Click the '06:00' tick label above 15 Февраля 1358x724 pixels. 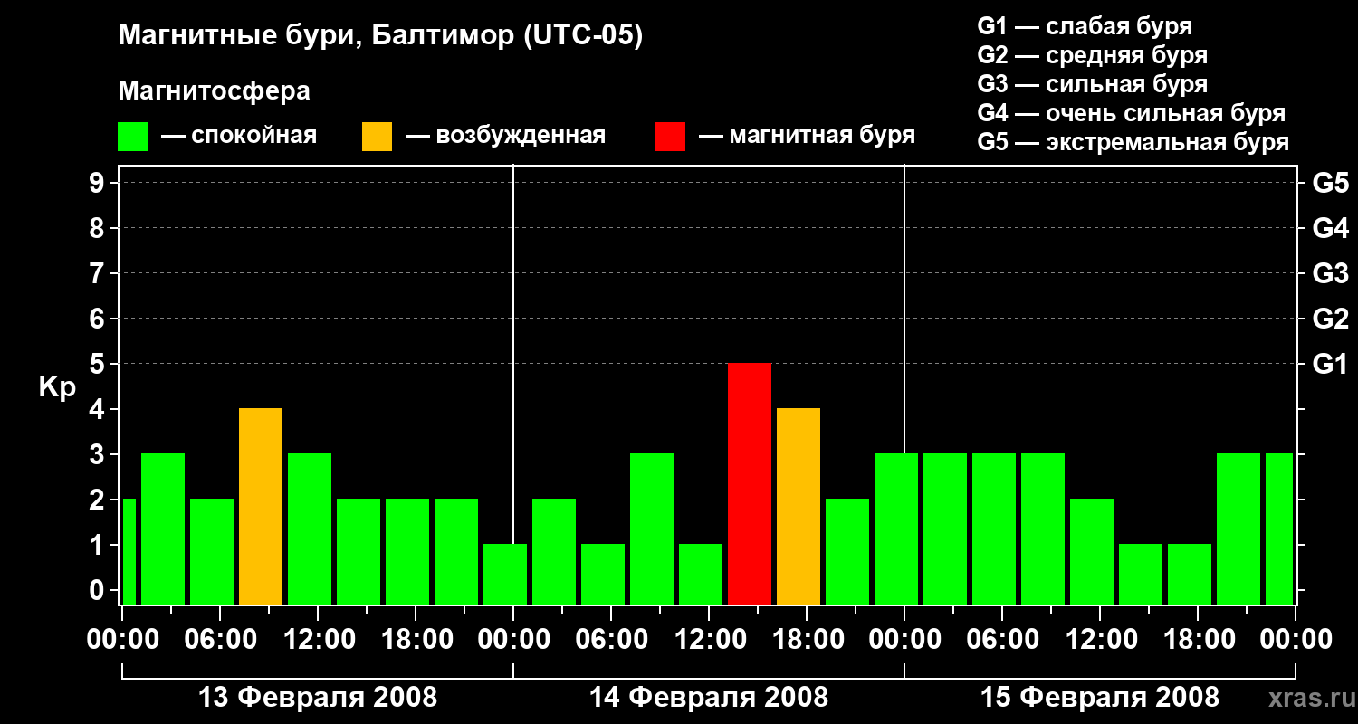(x=1002, y=640)
